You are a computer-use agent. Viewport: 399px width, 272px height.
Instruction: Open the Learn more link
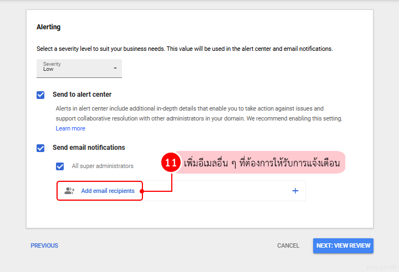pyautogui.click(x=70, y=128)
